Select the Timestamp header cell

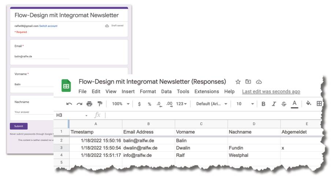pyautogui.click(x=96, y=132)
